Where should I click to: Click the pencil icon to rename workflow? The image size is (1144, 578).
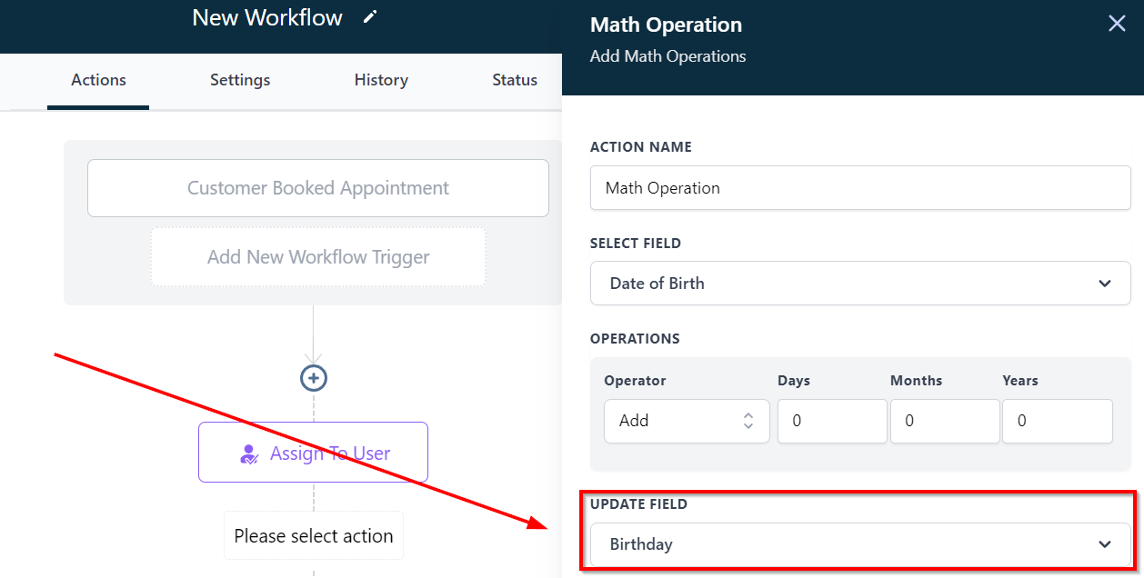pyautogui.click(x=369, y=17)
